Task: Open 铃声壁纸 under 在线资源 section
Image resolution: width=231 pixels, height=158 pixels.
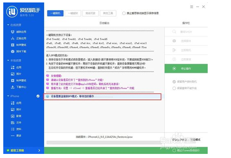Action: tap(18, 45)
